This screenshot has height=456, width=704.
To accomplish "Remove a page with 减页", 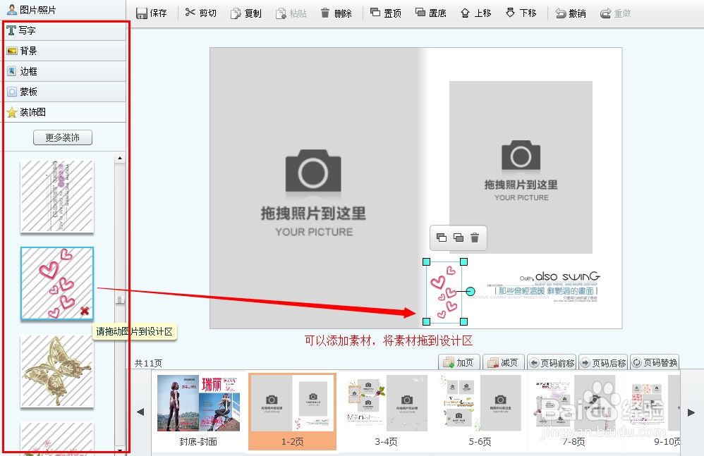I will coord(504,362).
